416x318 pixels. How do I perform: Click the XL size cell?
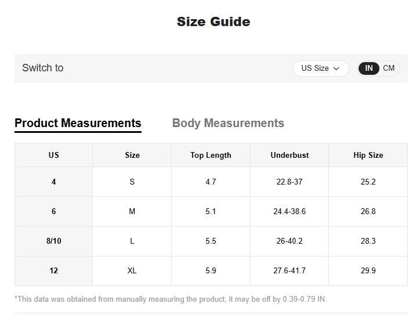132,271
